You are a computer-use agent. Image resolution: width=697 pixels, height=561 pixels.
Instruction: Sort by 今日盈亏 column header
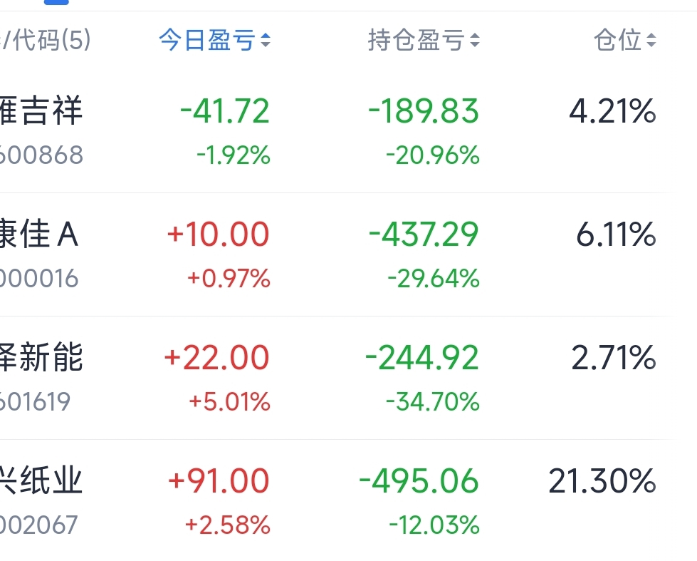pos(206,41)
